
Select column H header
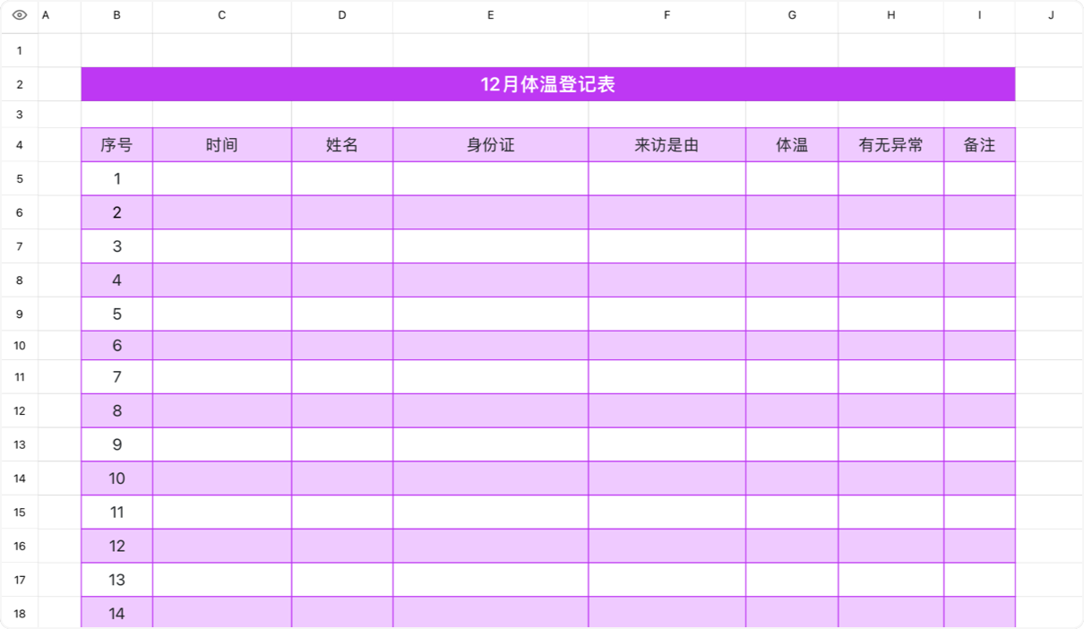click(x=891, y=15)
